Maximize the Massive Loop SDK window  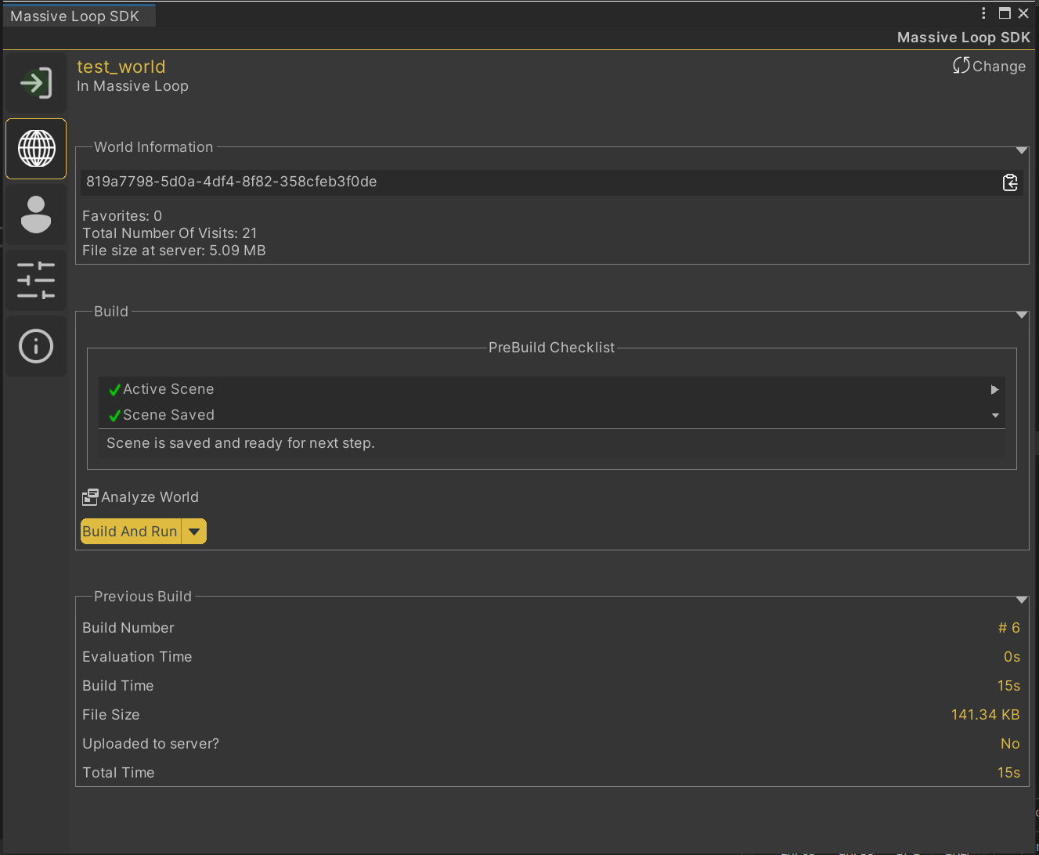[x=1005, y=13]
